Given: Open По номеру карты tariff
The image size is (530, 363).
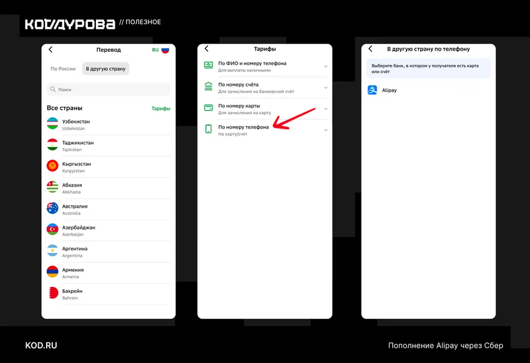Looking at the screenshot, I should [x=266, y=109].
